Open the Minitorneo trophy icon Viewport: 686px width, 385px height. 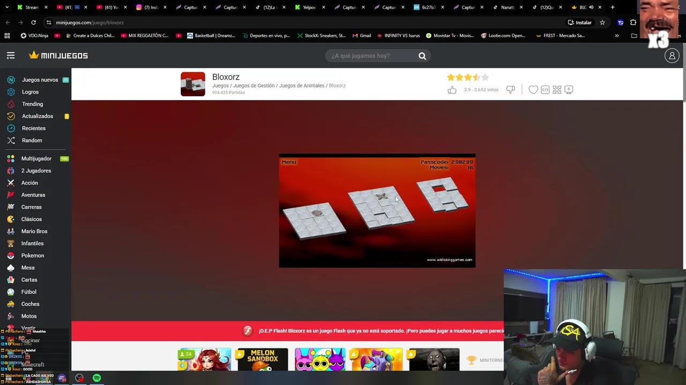click(x=471, y=360)
